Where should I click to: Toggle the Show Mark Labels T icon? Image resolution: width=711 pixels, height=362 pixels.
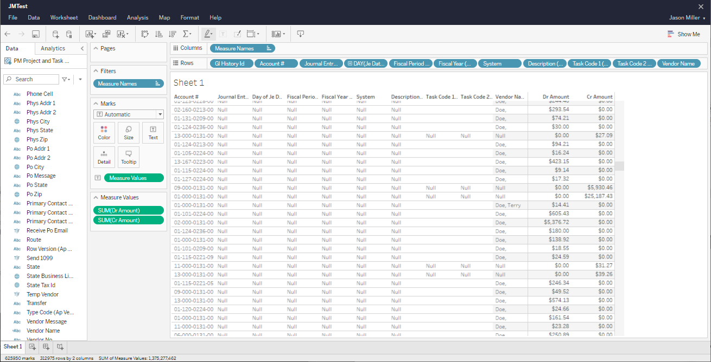223,34
